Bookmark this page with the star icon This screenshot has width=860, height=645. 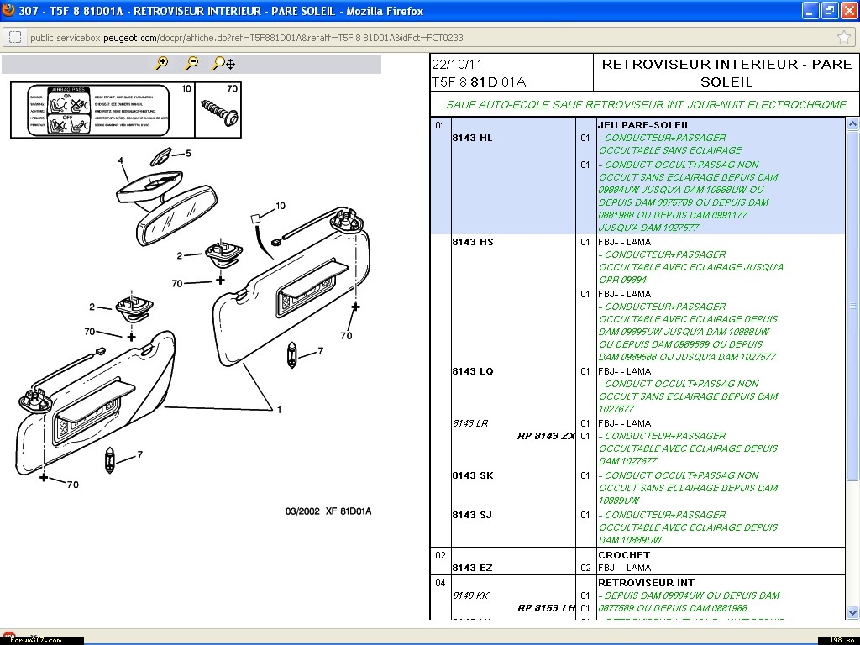(843, 38)
